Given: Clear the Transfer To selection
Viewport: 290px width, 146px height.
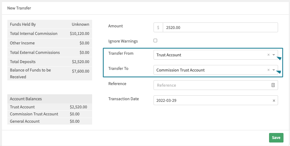Looking at the screenshot, I should [x=268, y=70].
